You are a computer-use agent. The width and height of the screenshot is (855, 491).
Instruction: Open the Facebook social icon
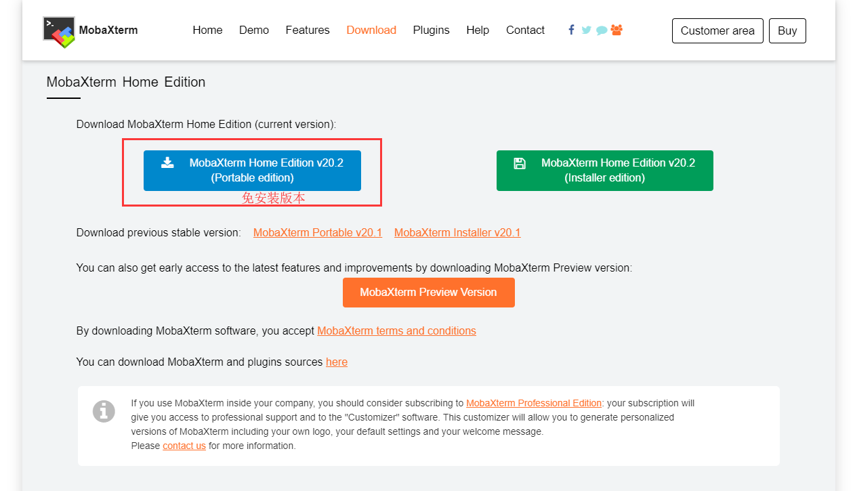click(x=572, y=30)
